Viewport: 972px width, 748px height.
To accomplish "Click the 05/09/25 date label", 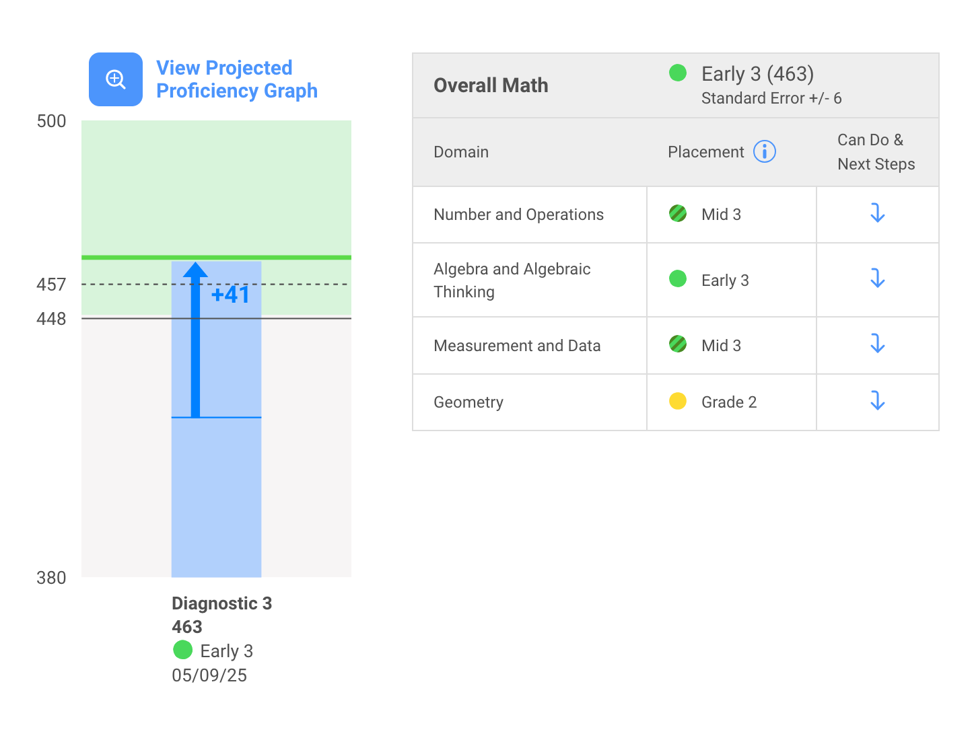I will tap(209, 675).
